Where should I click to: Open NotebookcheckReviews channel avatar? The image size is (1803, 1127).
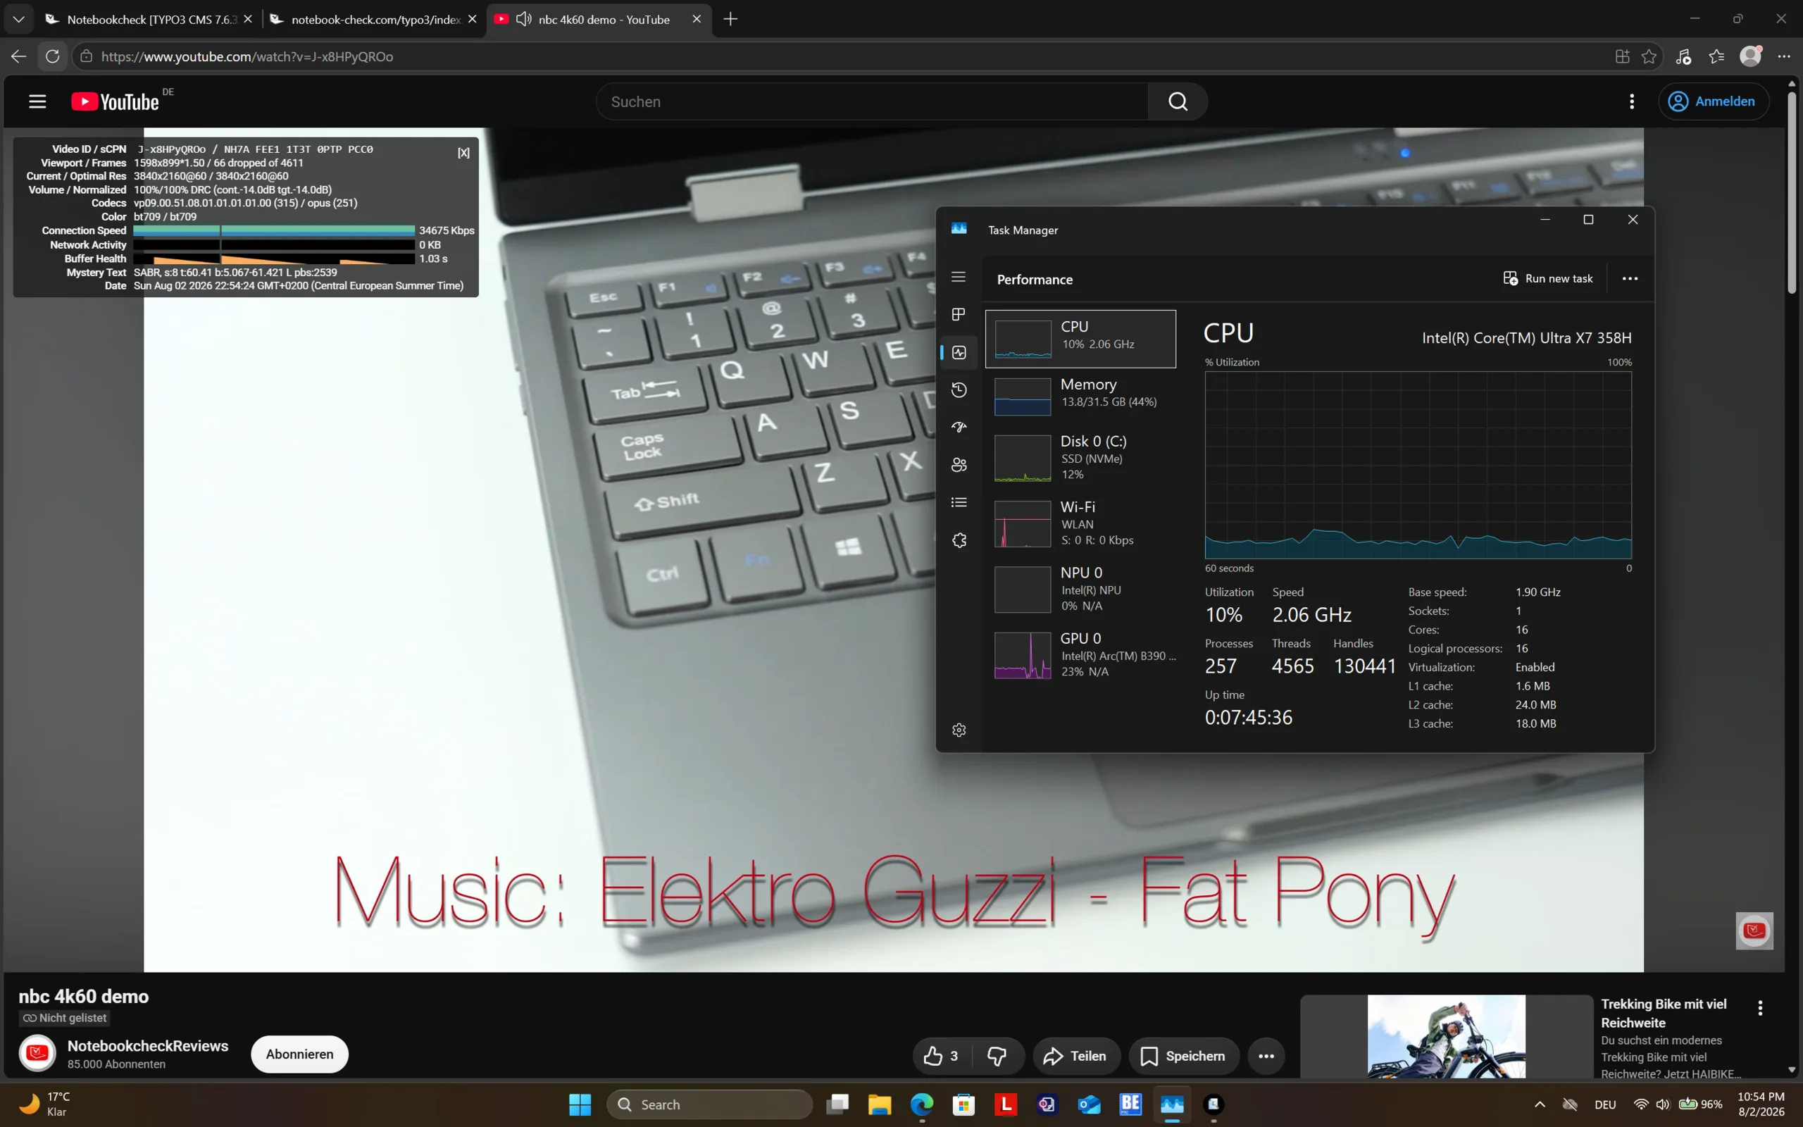click(x=37, y=1053)
